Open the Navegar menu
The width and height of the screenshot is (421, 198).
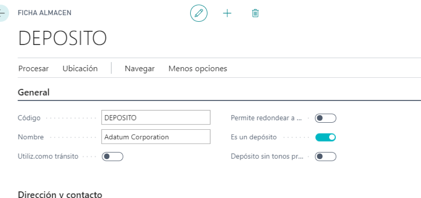pos(139,69)
